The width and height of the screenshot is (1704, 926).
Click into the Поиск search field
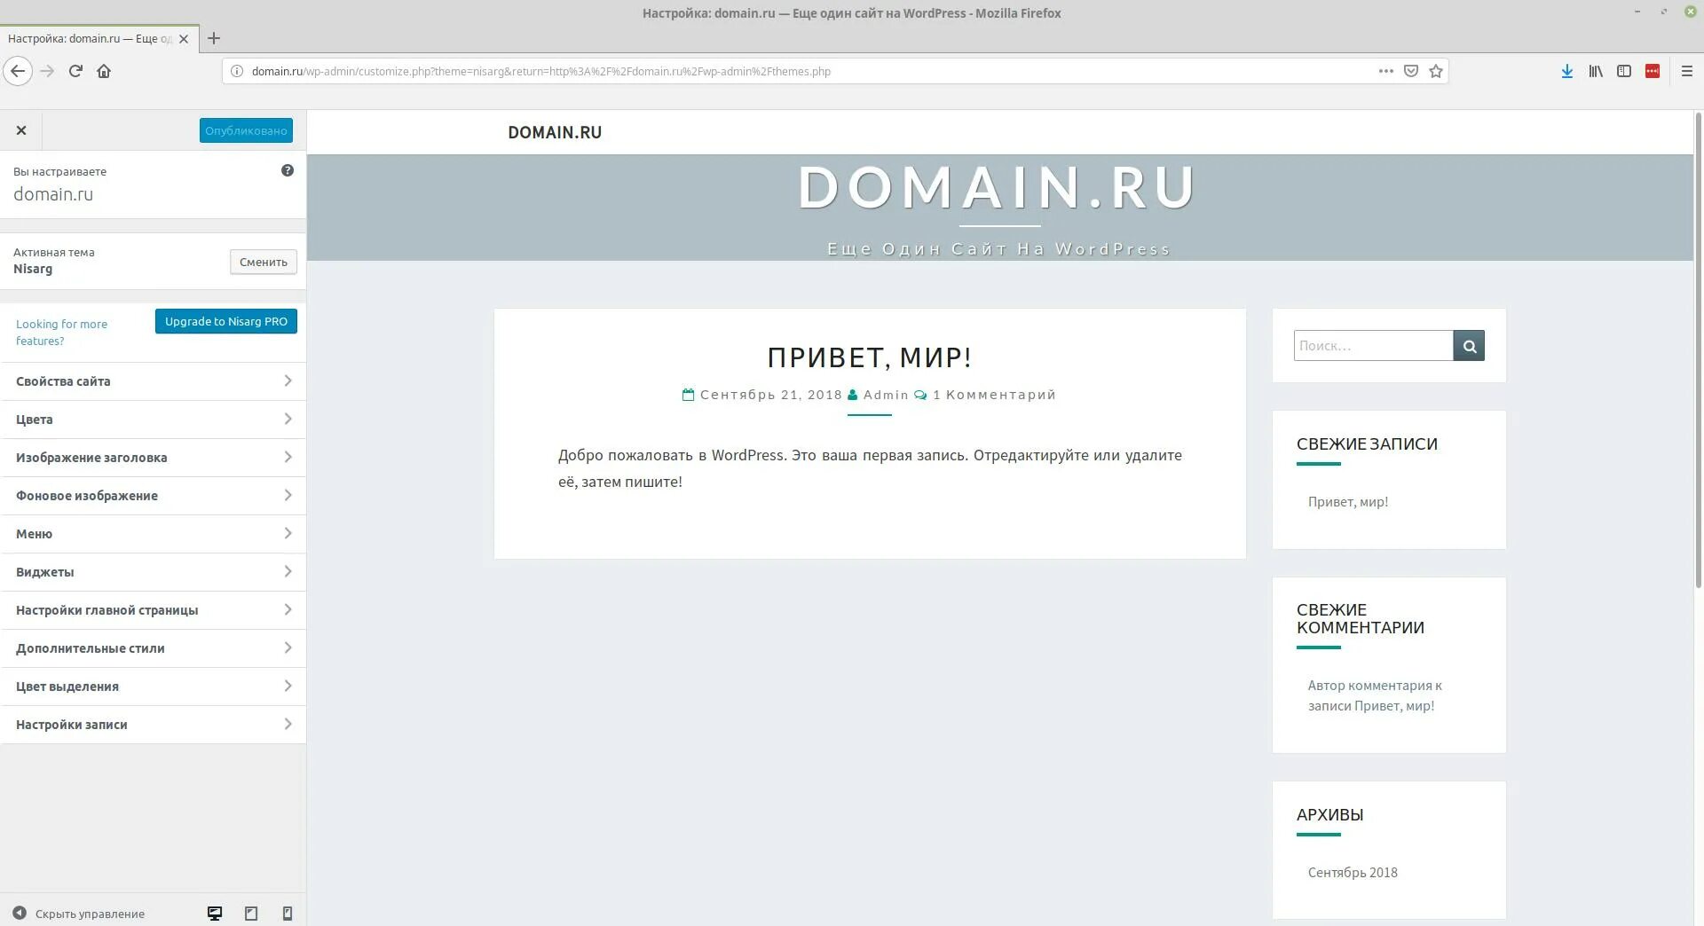1373,346
